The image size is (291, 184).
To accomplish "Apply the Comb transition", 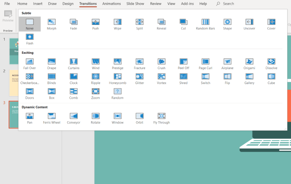I will click(x=74, y=93).
